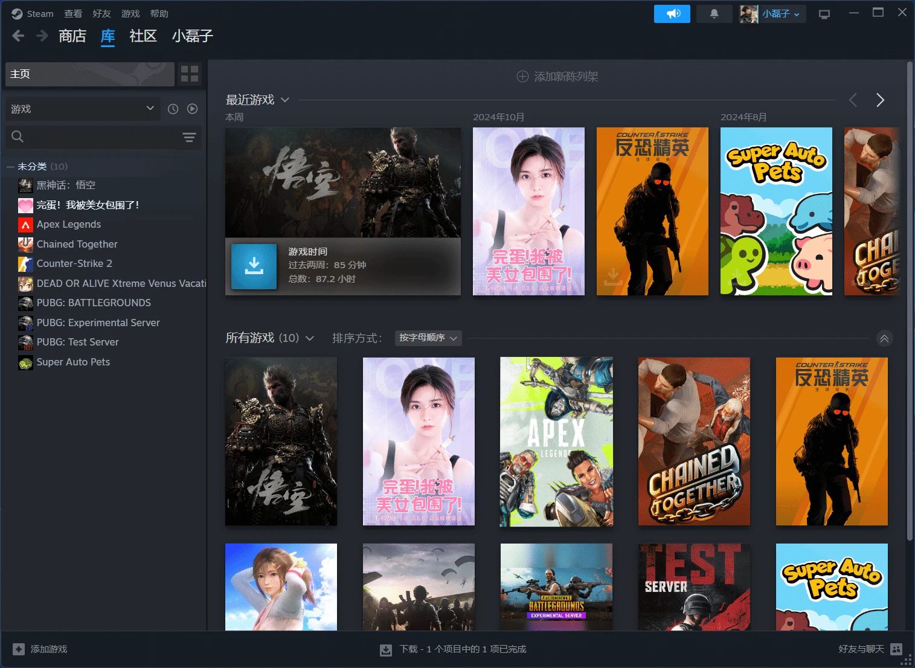This screenshot has height=668, width=915.
Task: Click the 添加新陈列架 link
Action: pos(566,77)
